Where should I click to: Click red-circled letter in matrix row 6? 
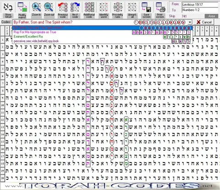(x=112, y=76)
